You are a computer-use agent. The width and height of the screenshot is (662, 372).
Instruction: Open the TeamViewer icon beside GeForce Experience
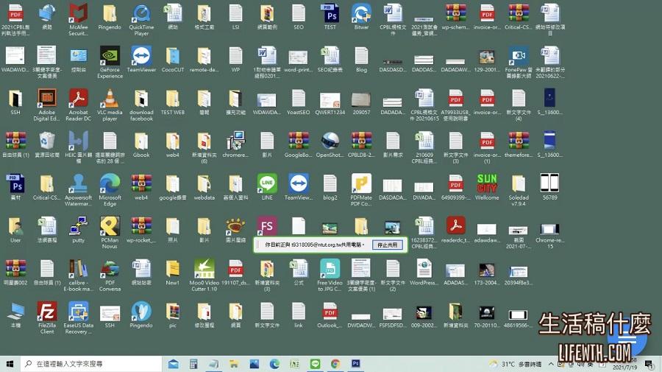pos(141,59)
